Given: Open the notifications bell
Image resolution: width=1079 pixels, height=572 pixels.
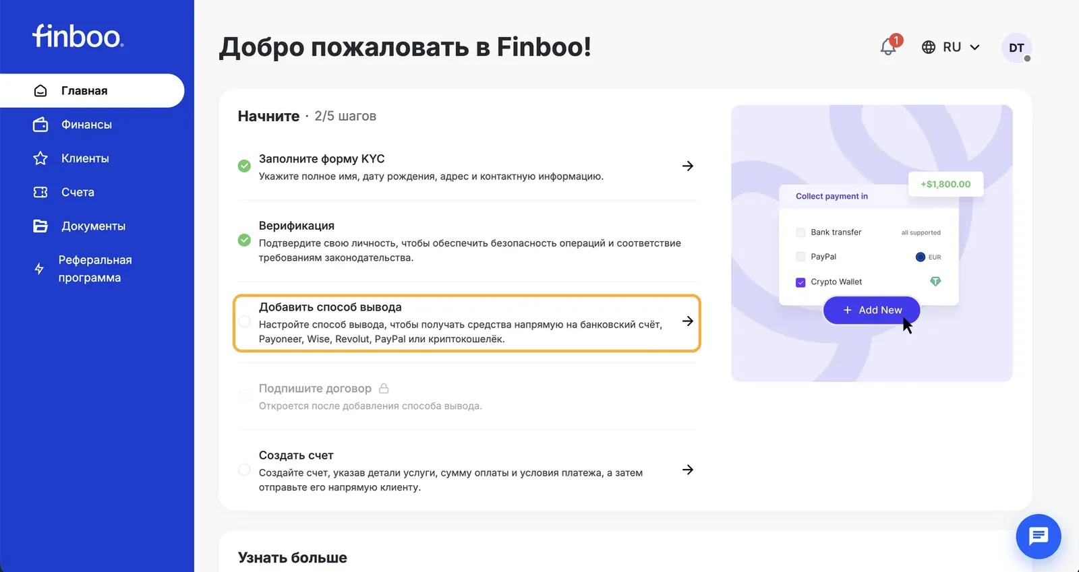Looking at the screenshot, I should click(x=888, y=47).
